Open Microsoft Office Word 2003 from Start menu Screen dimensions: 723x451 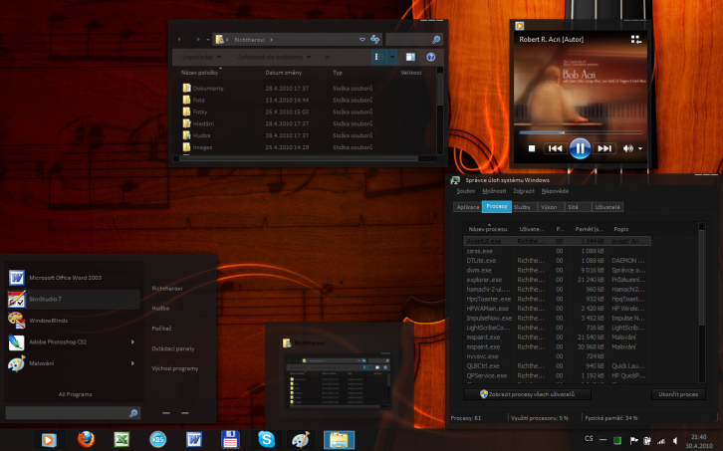pos(74,278)
